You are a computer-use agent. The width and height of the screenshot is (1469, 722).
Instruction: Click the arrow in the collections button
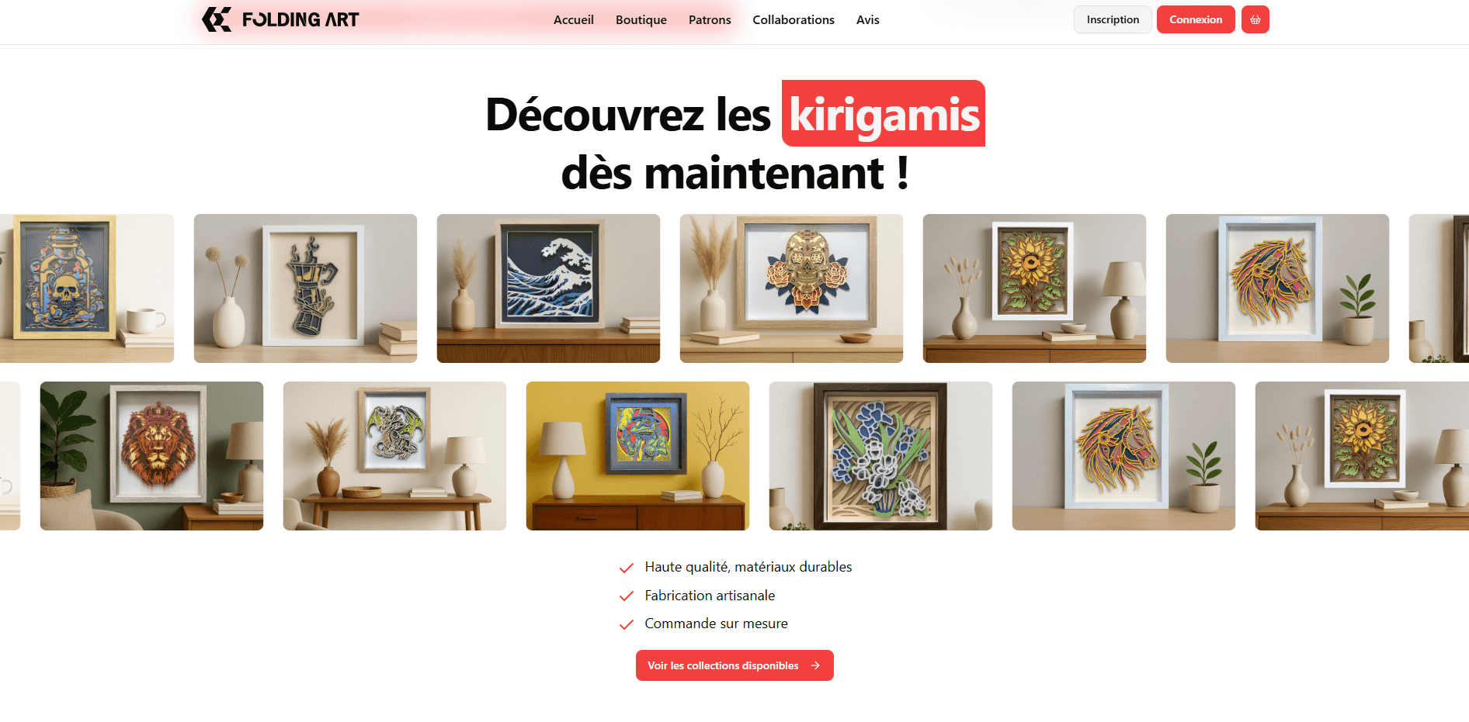(815, 665)
